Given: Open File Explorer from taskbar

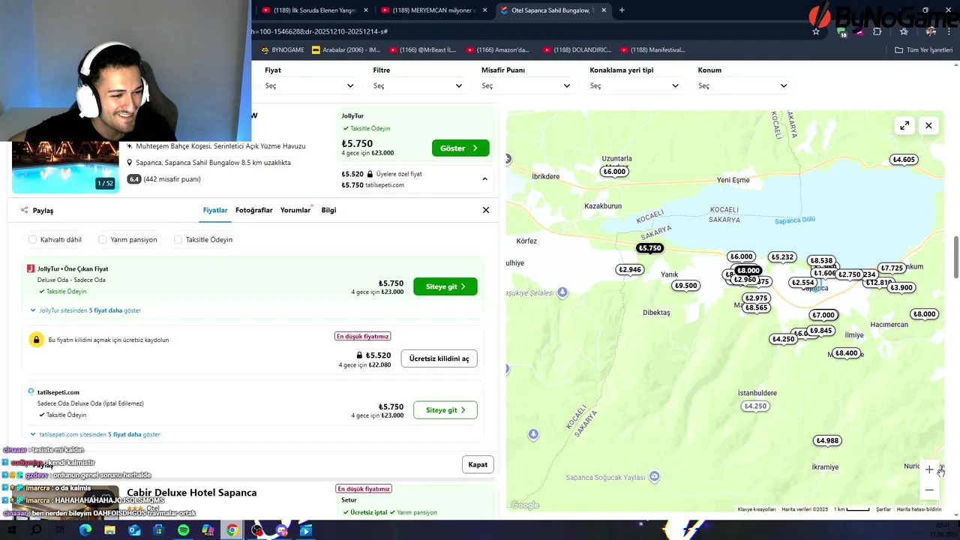Looking at the screenshot, I should pyautogui.click(x=109, y=530).
